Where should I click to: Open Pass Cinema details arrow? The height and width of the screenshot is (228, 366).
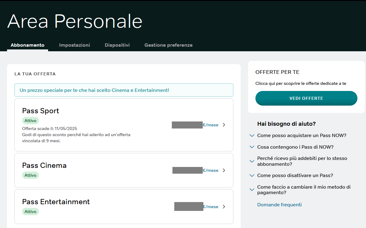click(224, 170)
